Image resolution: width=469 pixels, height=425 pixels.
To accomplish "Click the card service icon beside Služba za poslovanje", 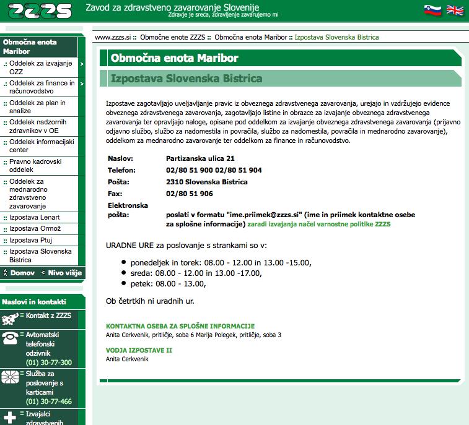I will click(x=10, y=377).
